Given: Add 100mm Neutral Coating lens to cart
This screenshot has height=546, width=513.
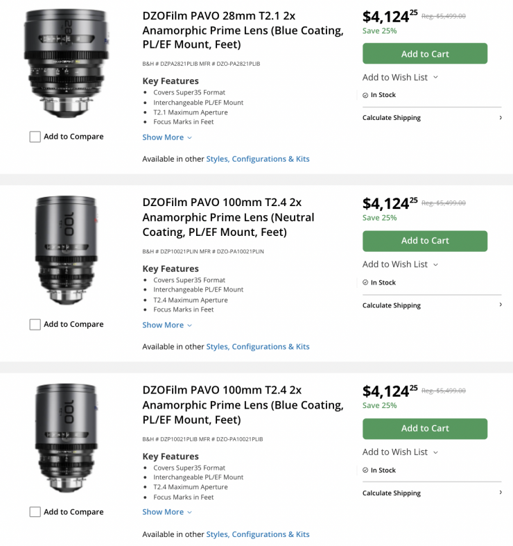Looking at the screenshot, I should pos(425,241).
